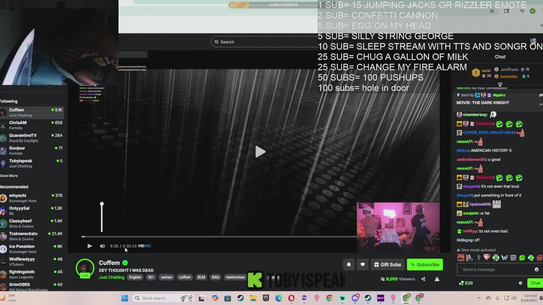The height and width of the screenshot is (305, 543).
Task: Select the osman tag
Action: 166,277
